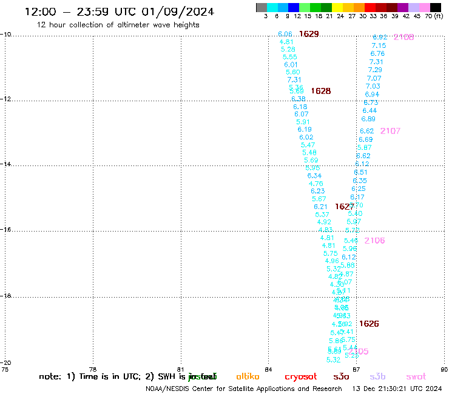This screenshot has width=449, height=394.
Task: Click the swot pass number 2107
Action: [x=390, y=131]
